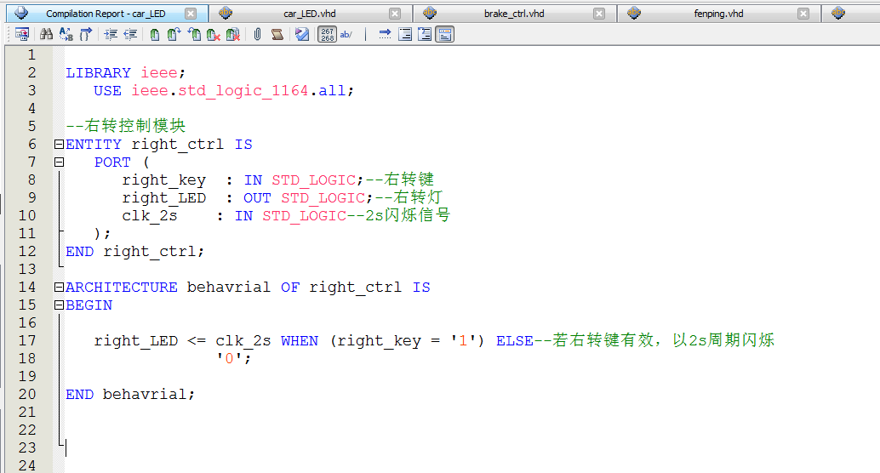Image resolution: width=880 pixels, height=473 pixels.
Task: Switch to brake_ctrl.vhd tab
Action: point(514,14)
